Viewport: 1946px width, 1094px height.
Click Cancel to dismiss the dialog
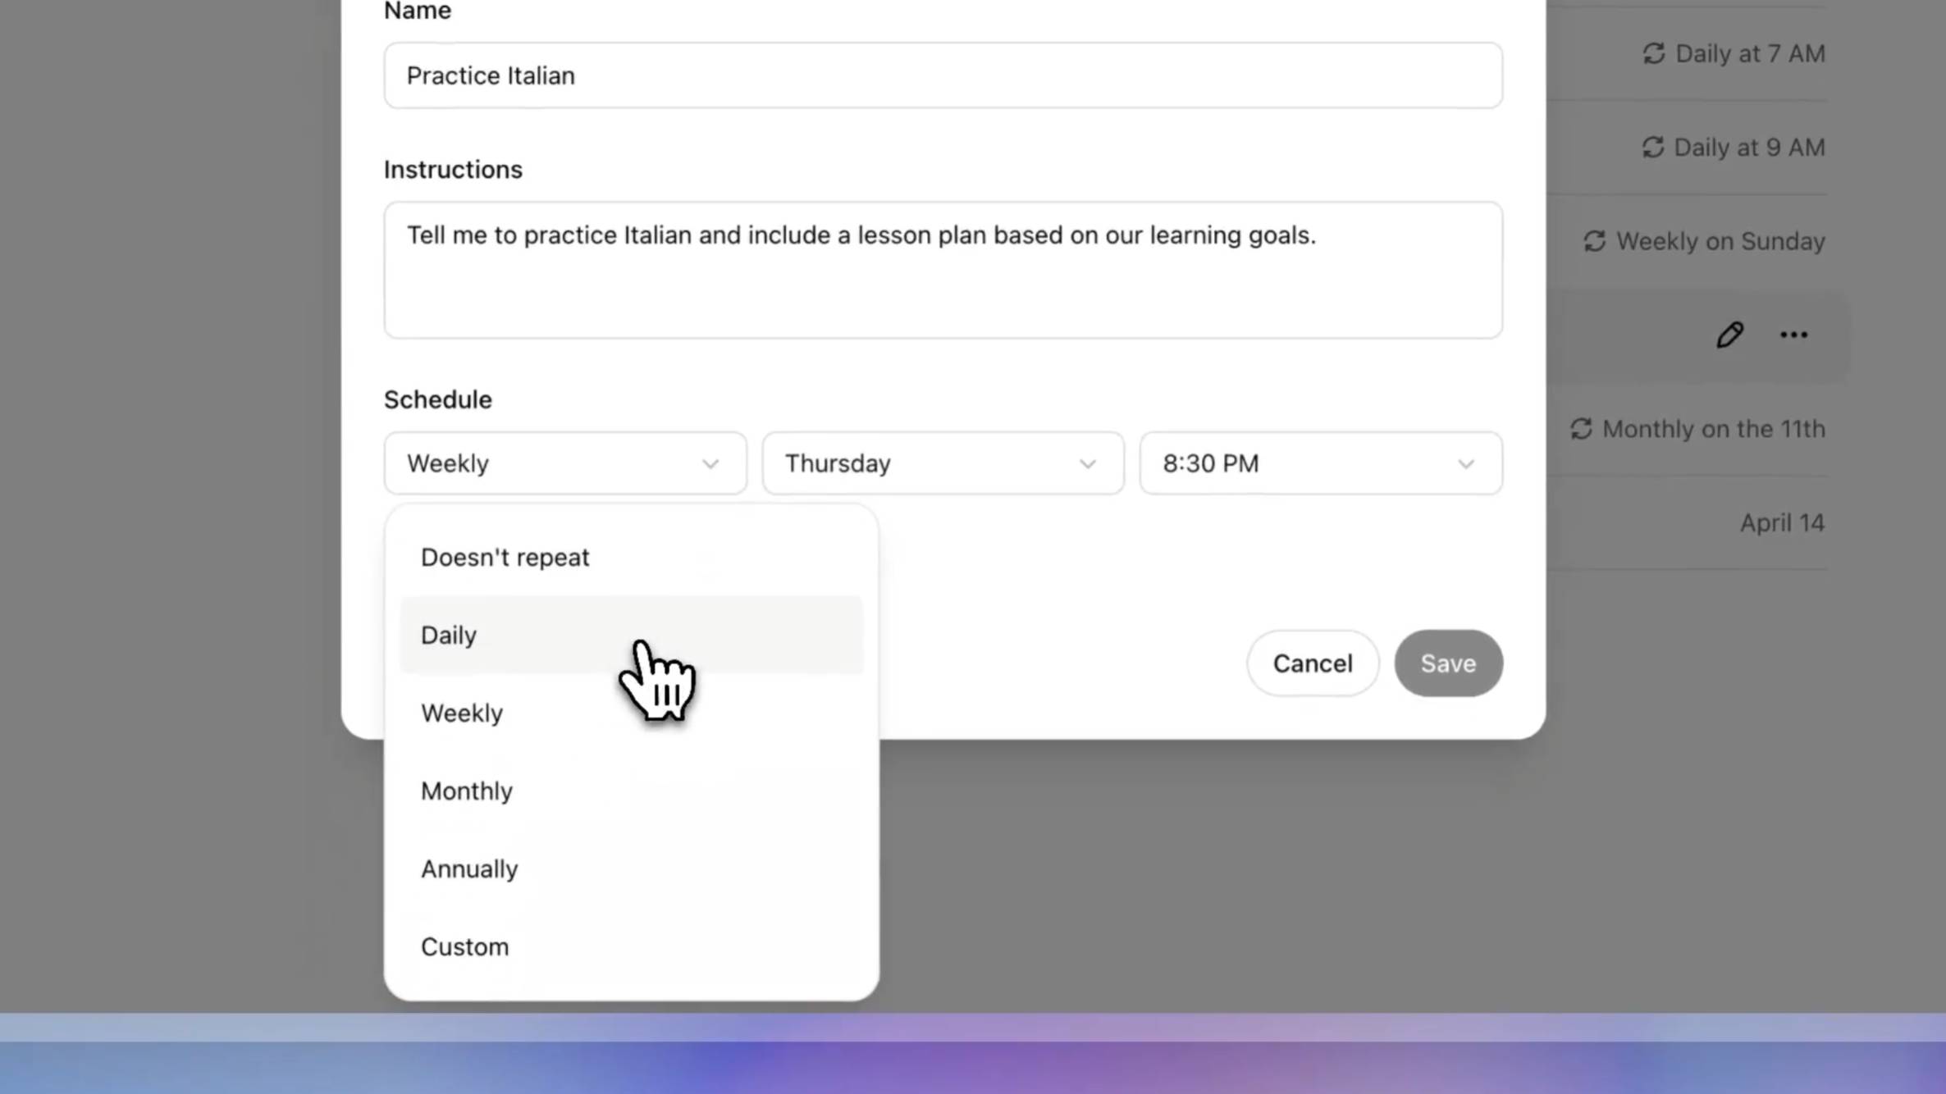1311,663
